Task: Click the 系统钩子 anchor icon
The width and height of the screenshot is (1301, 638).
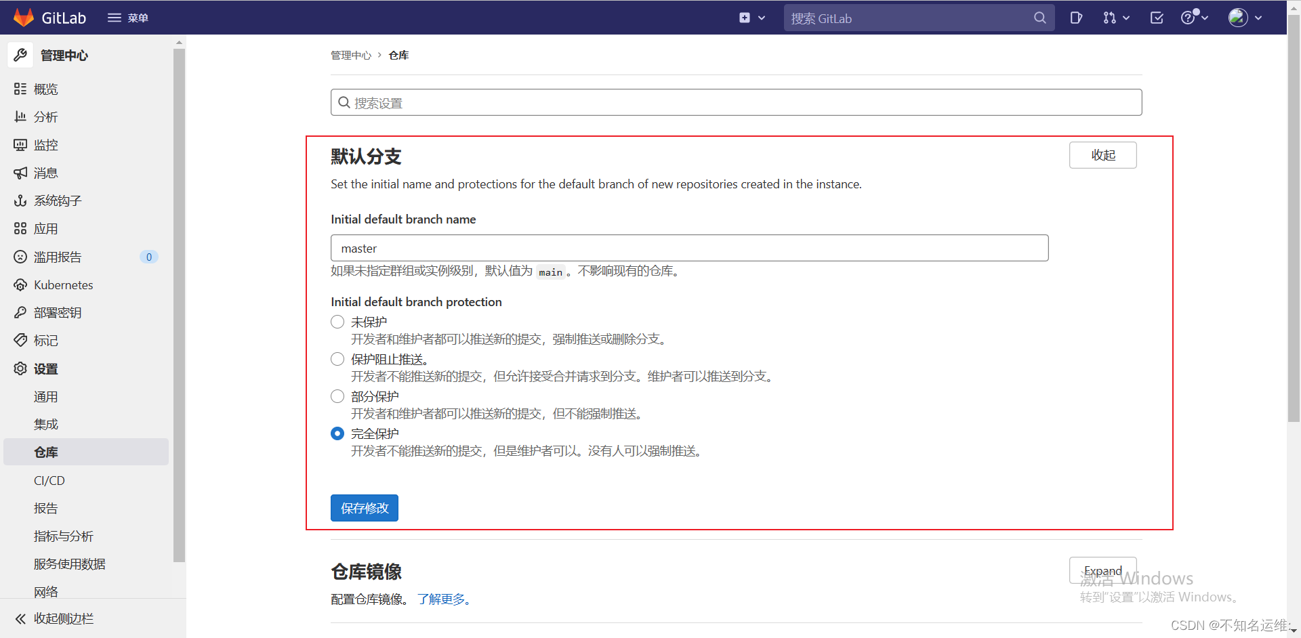Action: tap(20, 200)
